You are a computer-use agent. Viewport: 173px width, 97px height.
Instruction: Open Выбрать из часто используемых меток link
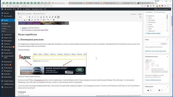pos(155,51)
